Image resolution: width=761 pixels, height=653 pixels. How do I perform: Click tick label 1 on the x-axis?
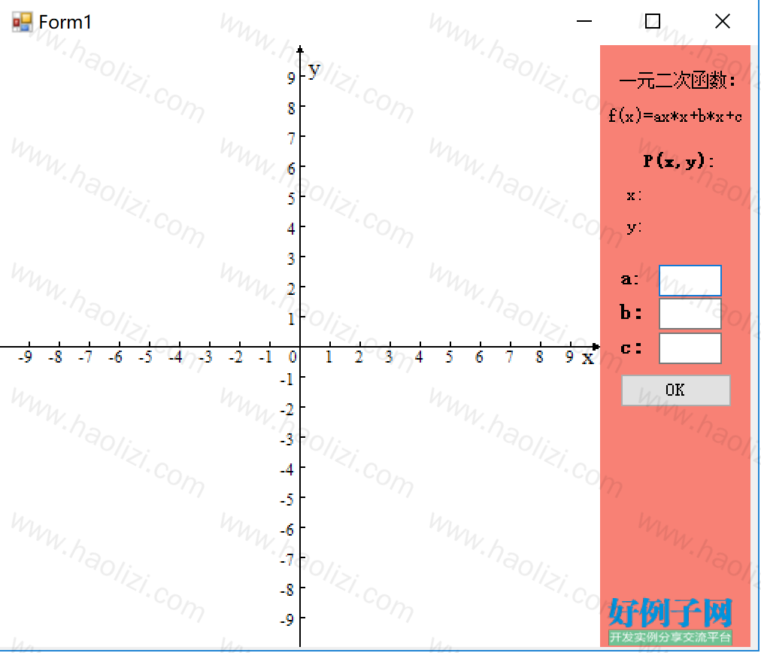pyautogui.click(x=329, y=357)
